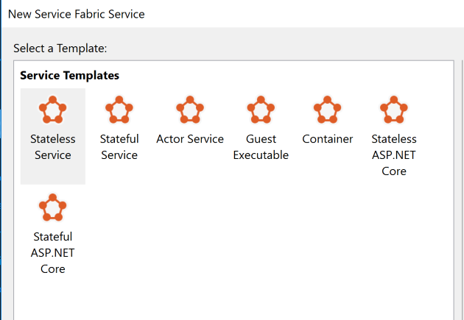This screenshot has width=464, height=320.
Task: Click the "Stateful ASP.NET Core" text label
Action: pyautogui.click(x=53, y=252)
